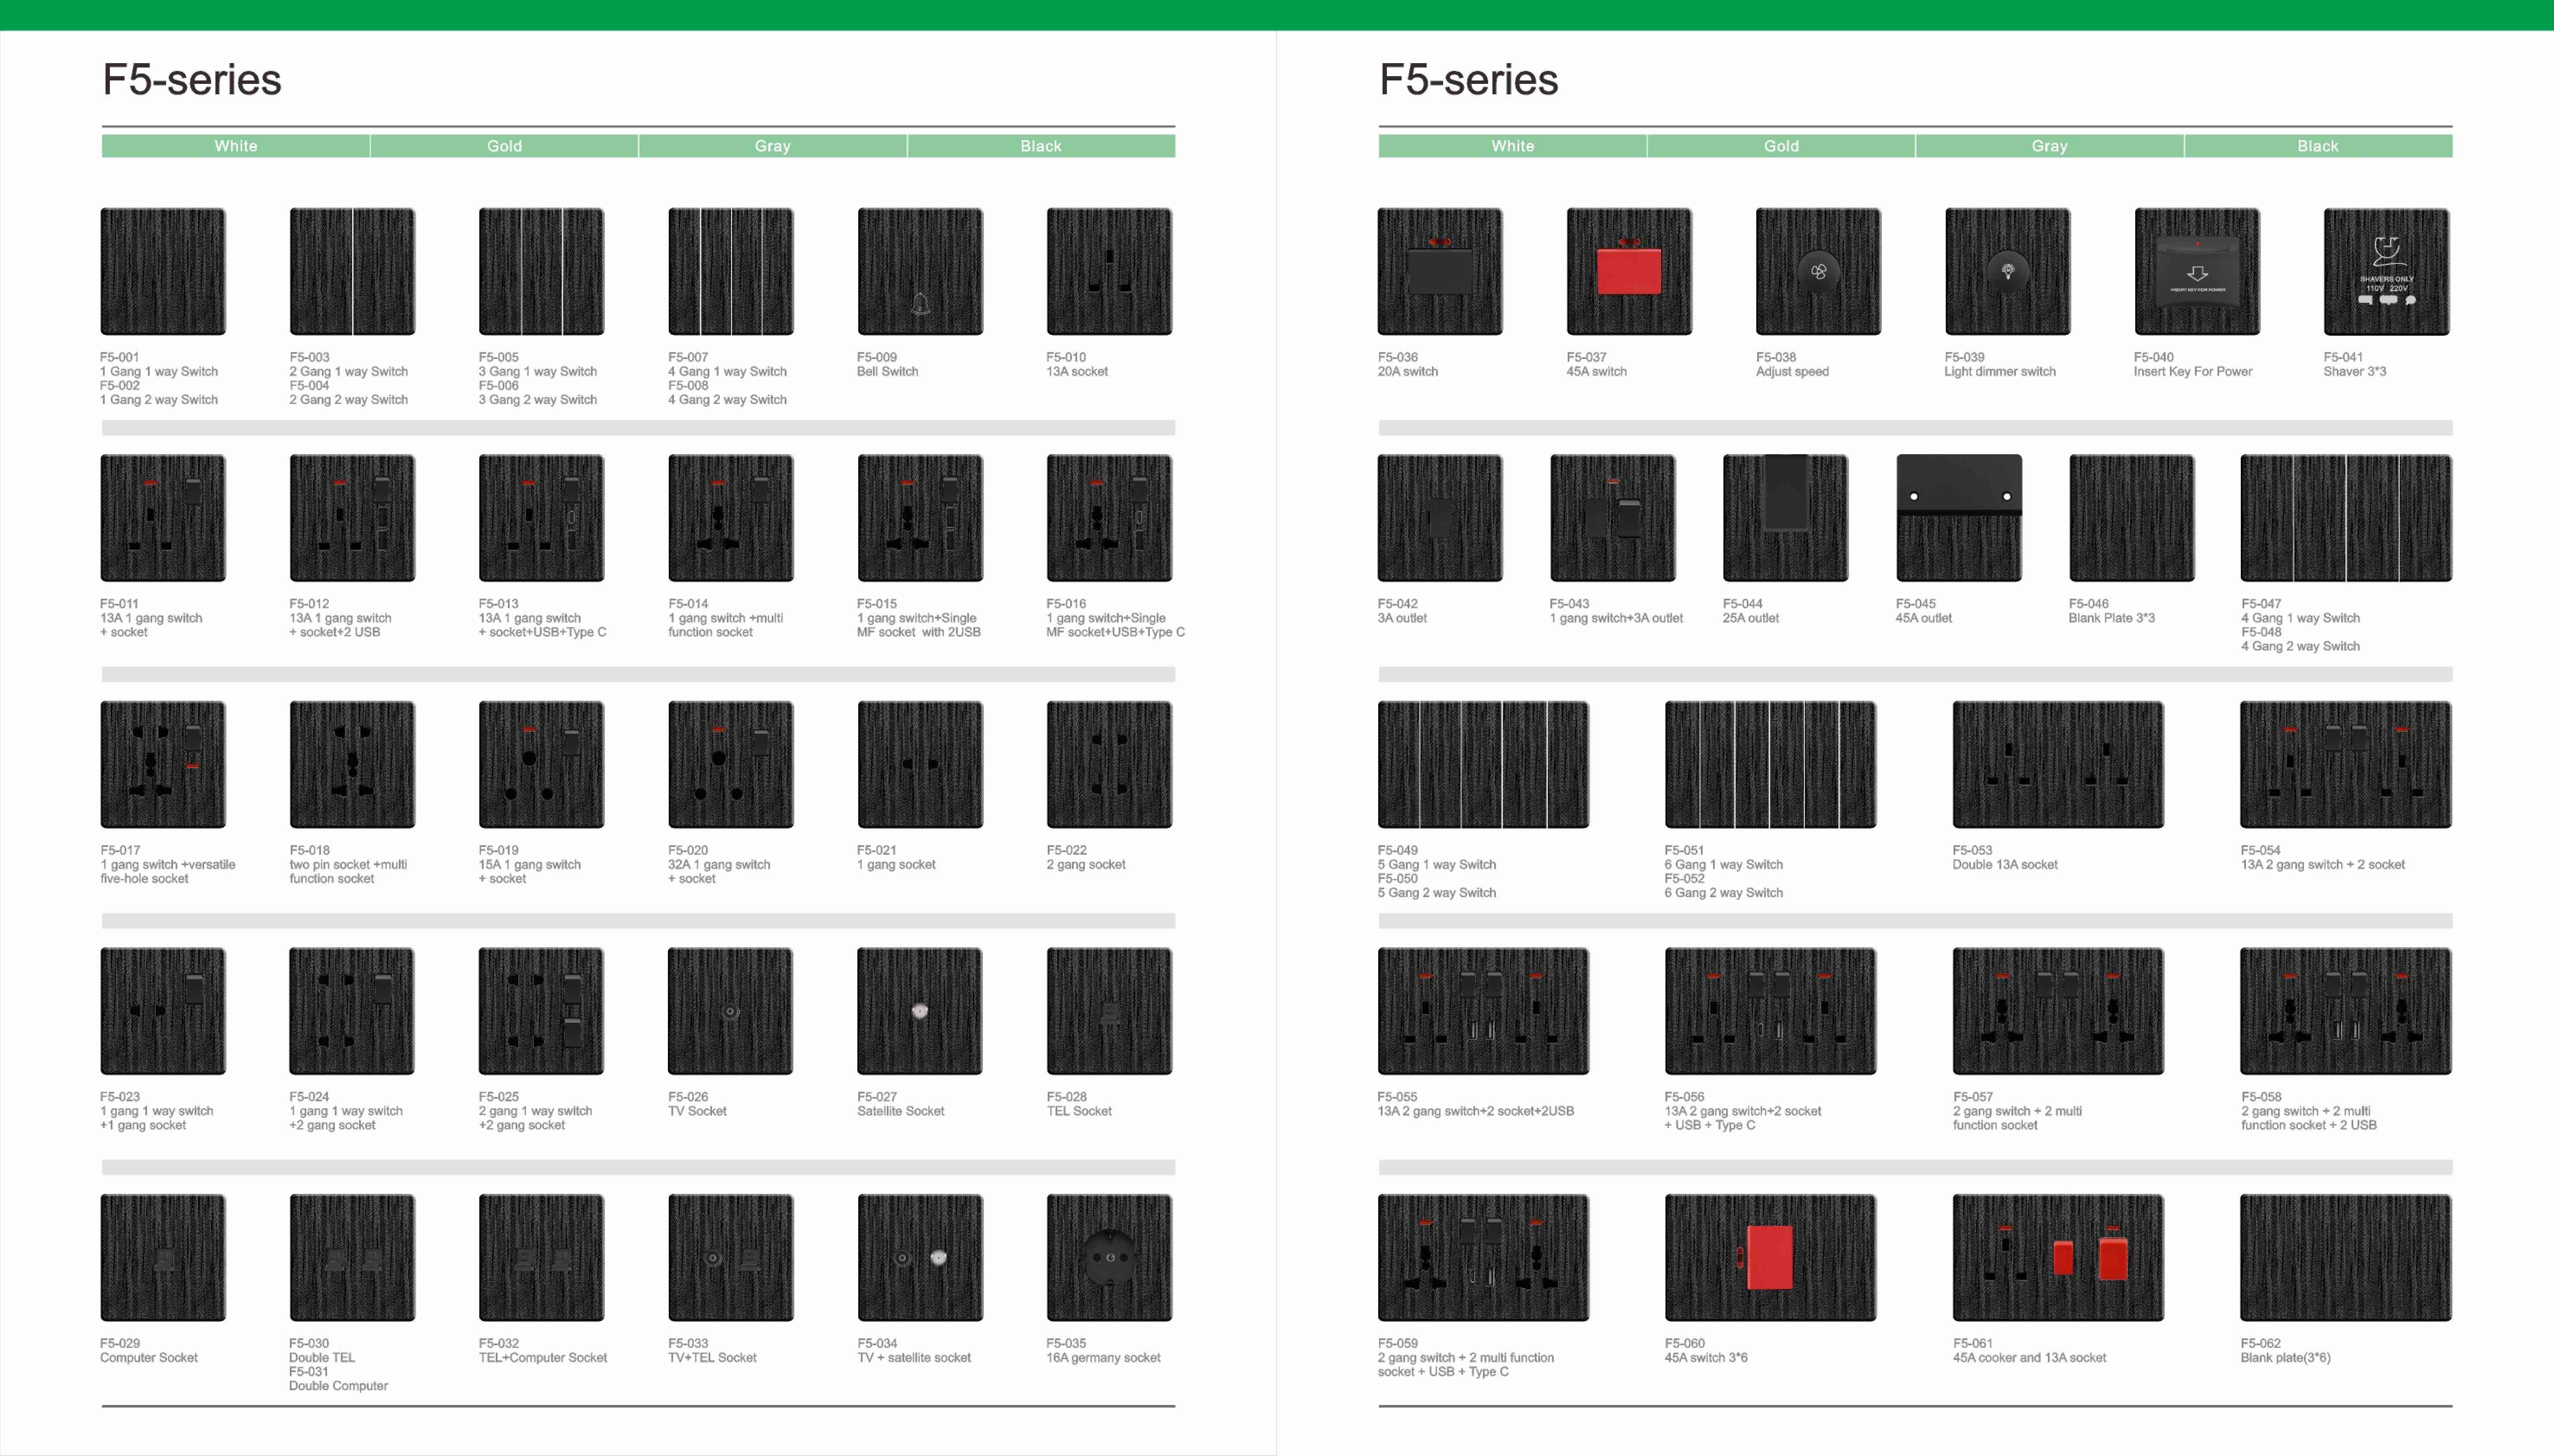
Task: Select White color header above the F5-001 row
Action: pos(236,146)
